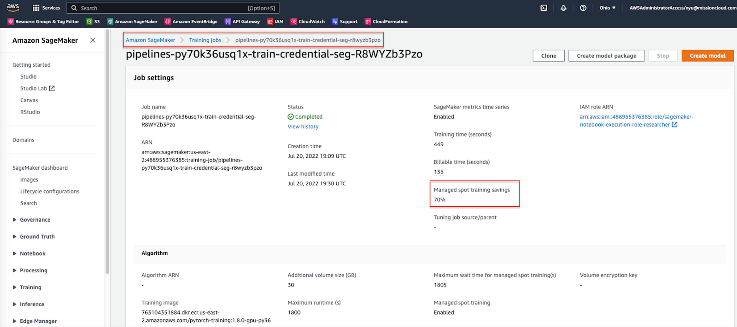Go to Training jobs breadcrumb link
Viewport: 737px width, 327px height.
[205, 40]
